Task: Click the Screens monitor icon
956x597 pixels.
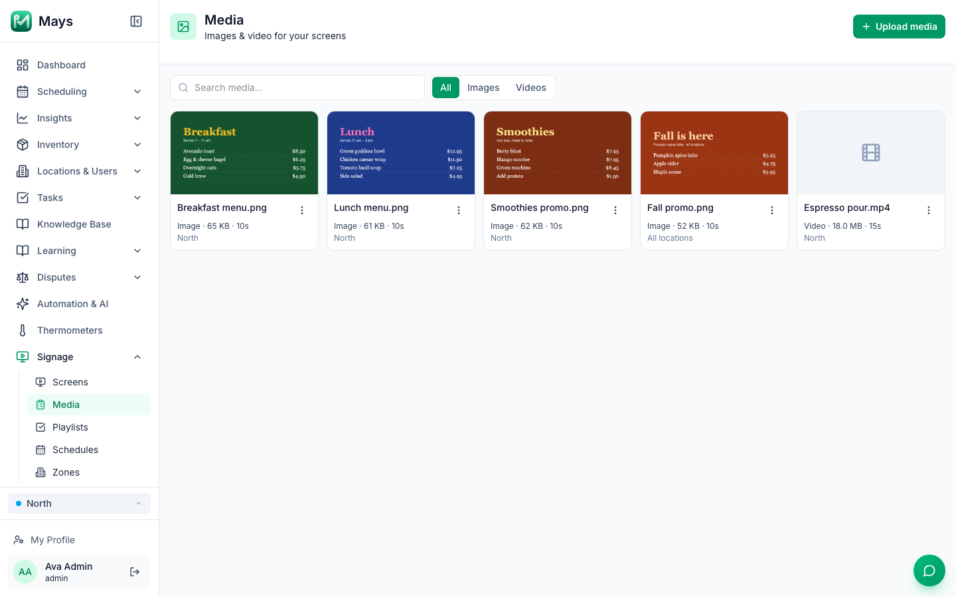Action: tap(40, 382)
